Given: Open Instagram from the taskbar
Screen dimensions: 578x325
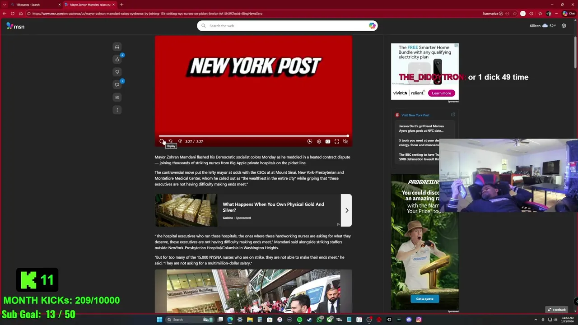Looking at the screenshot, I should tap(419, 320).
